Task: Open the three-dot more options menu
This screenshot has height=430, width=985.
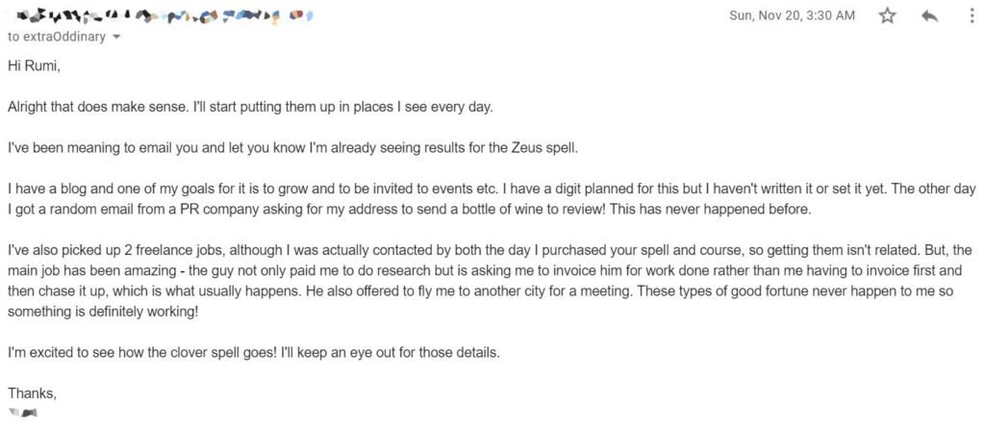Action: tap(972, 15)
